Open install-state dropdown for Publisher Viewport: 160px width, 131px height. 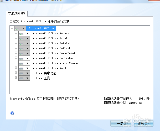click(x=24, y=58)
